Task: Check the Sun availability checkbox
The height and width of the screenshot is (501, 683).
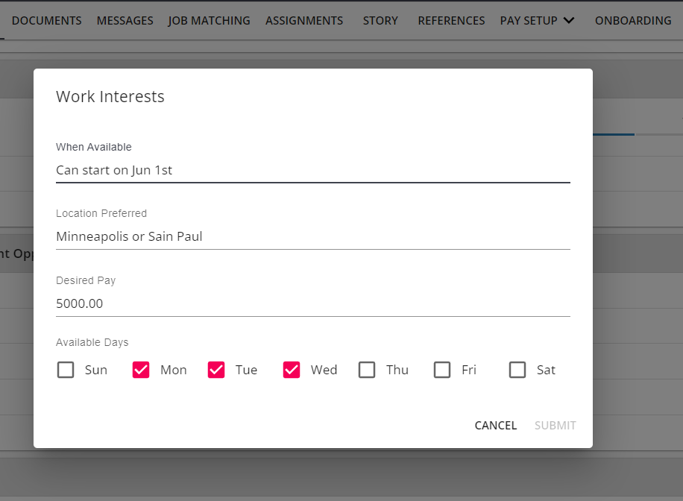Action: (x=66, y=370)
